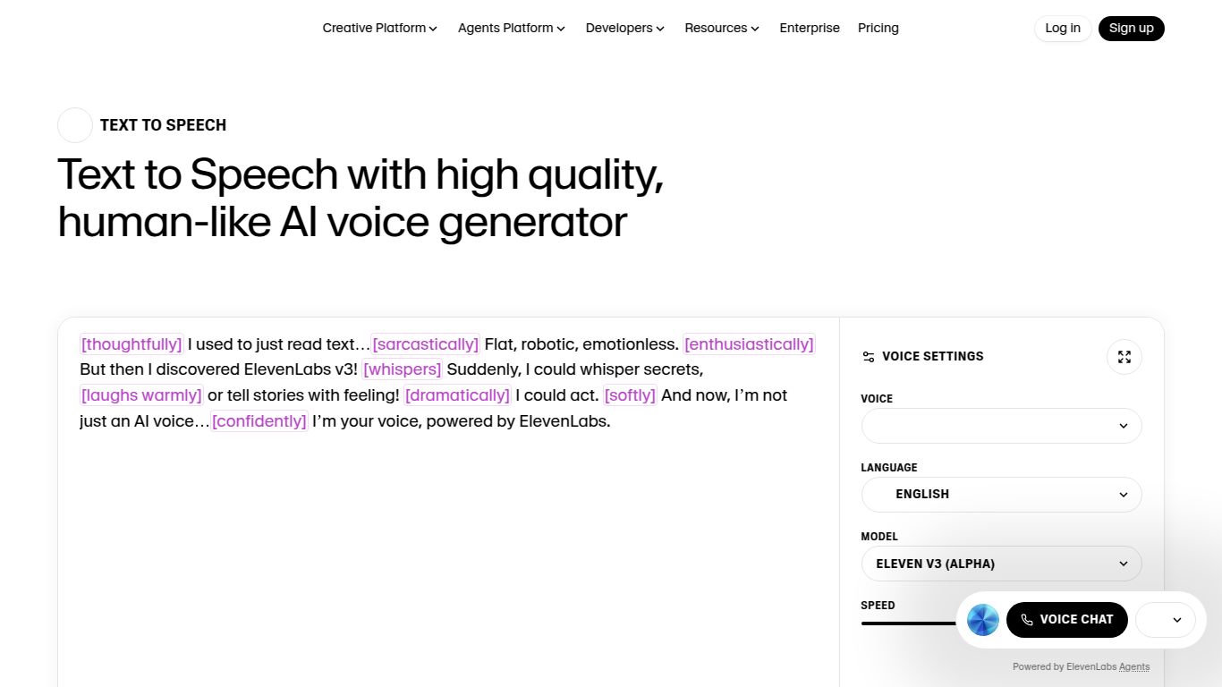Select Enterprise in the navigation bar

[x=809, y=28]
